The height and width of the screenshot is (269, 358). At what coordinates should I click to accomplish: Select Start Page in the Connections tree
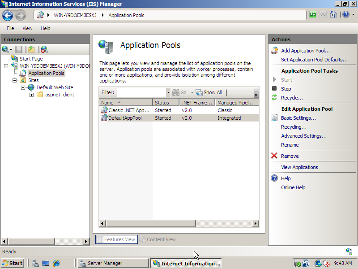(x=31, y=59)
